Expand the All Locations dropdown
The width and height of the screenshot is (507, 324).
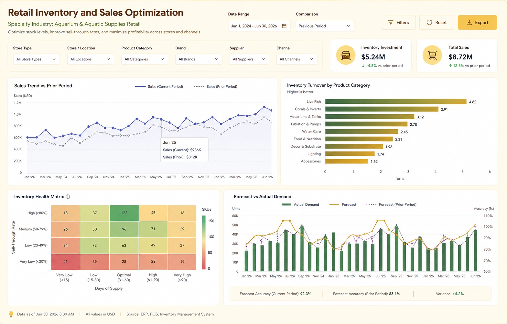pos(91,59)
